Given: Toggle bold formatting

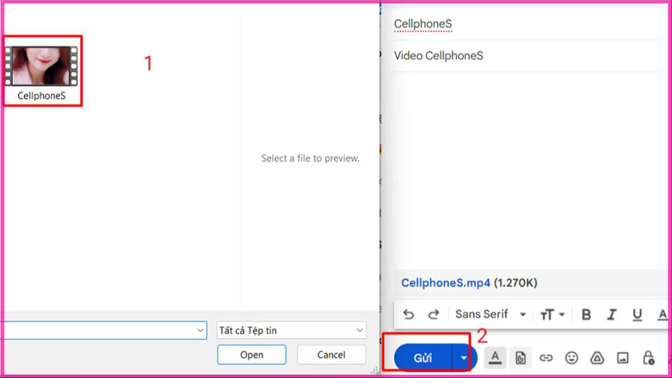Looking at the screenshot, I should 586,315.
